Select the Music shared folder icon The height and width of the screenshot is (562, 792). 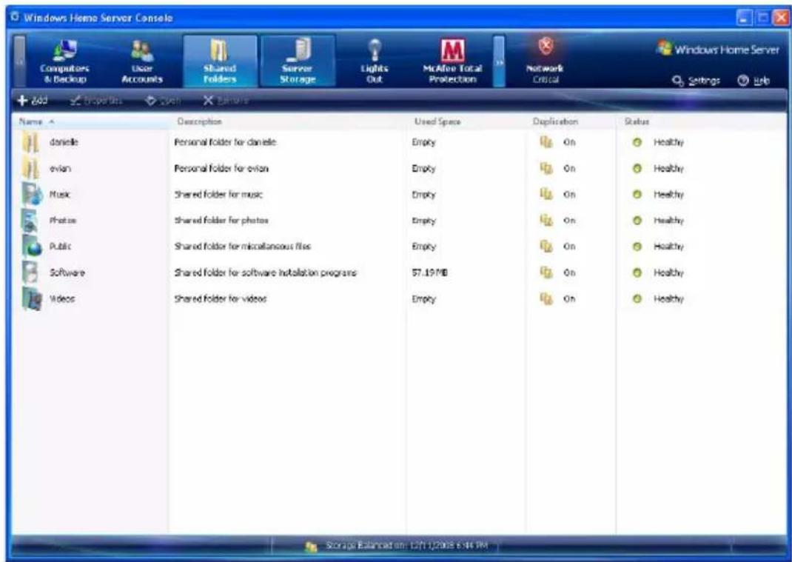pos(32,194)
